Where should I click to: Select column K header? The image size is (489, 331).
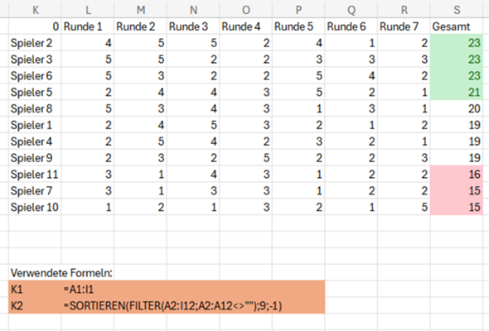pyautogui.click(x=36, y=9)
